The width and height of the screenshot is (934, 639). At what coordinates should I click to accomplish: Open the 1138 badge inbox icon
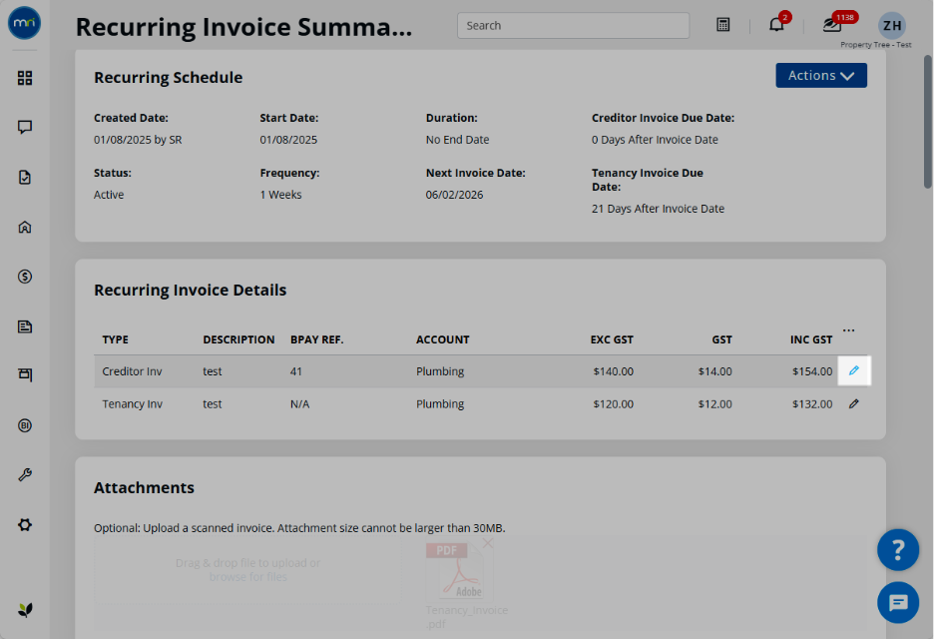[834, 24]
